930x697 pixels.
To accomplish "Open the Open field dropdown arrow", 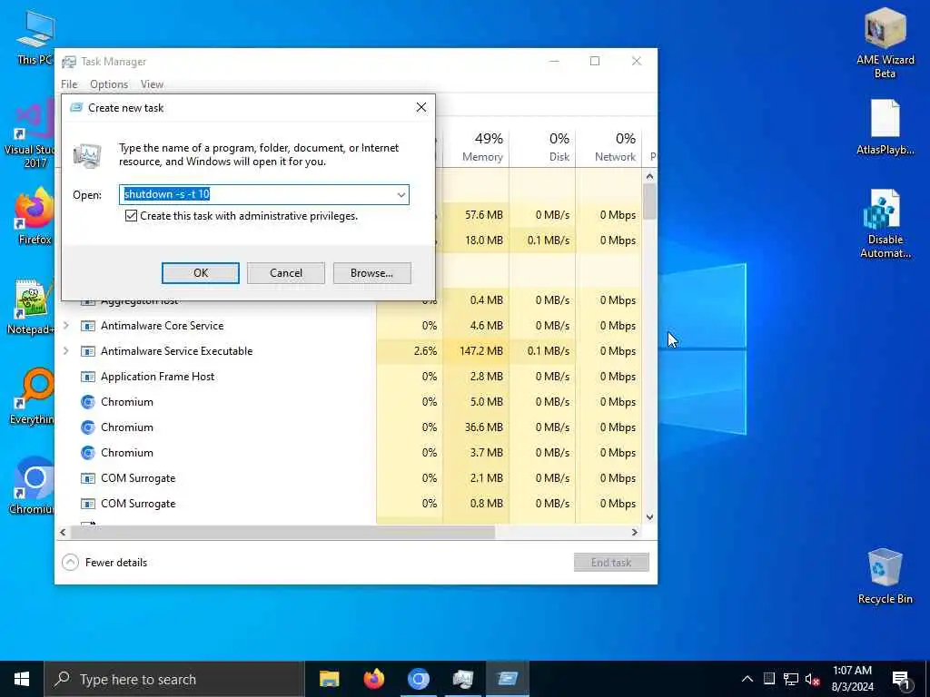I will click(401, 194).
